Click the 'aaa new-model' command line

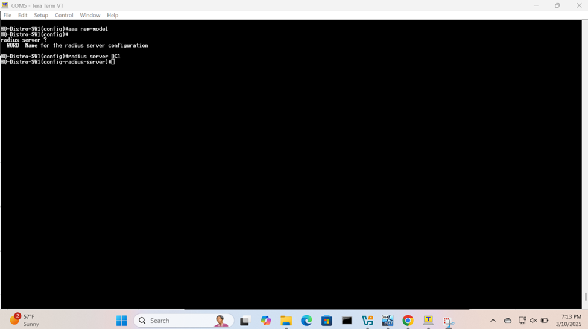point(54,29)
